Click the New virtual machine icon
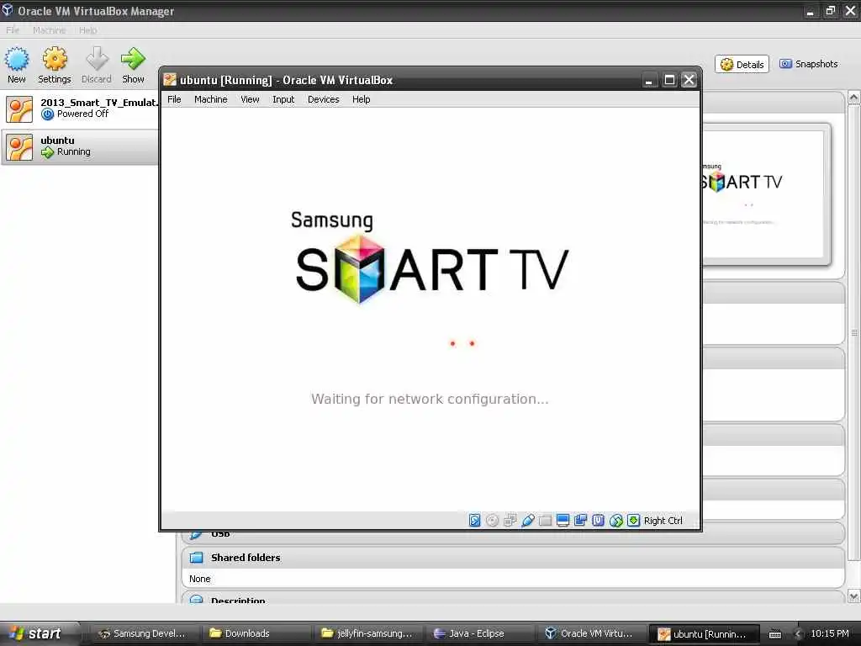This screenshot has width=861, height=646. 17,59
